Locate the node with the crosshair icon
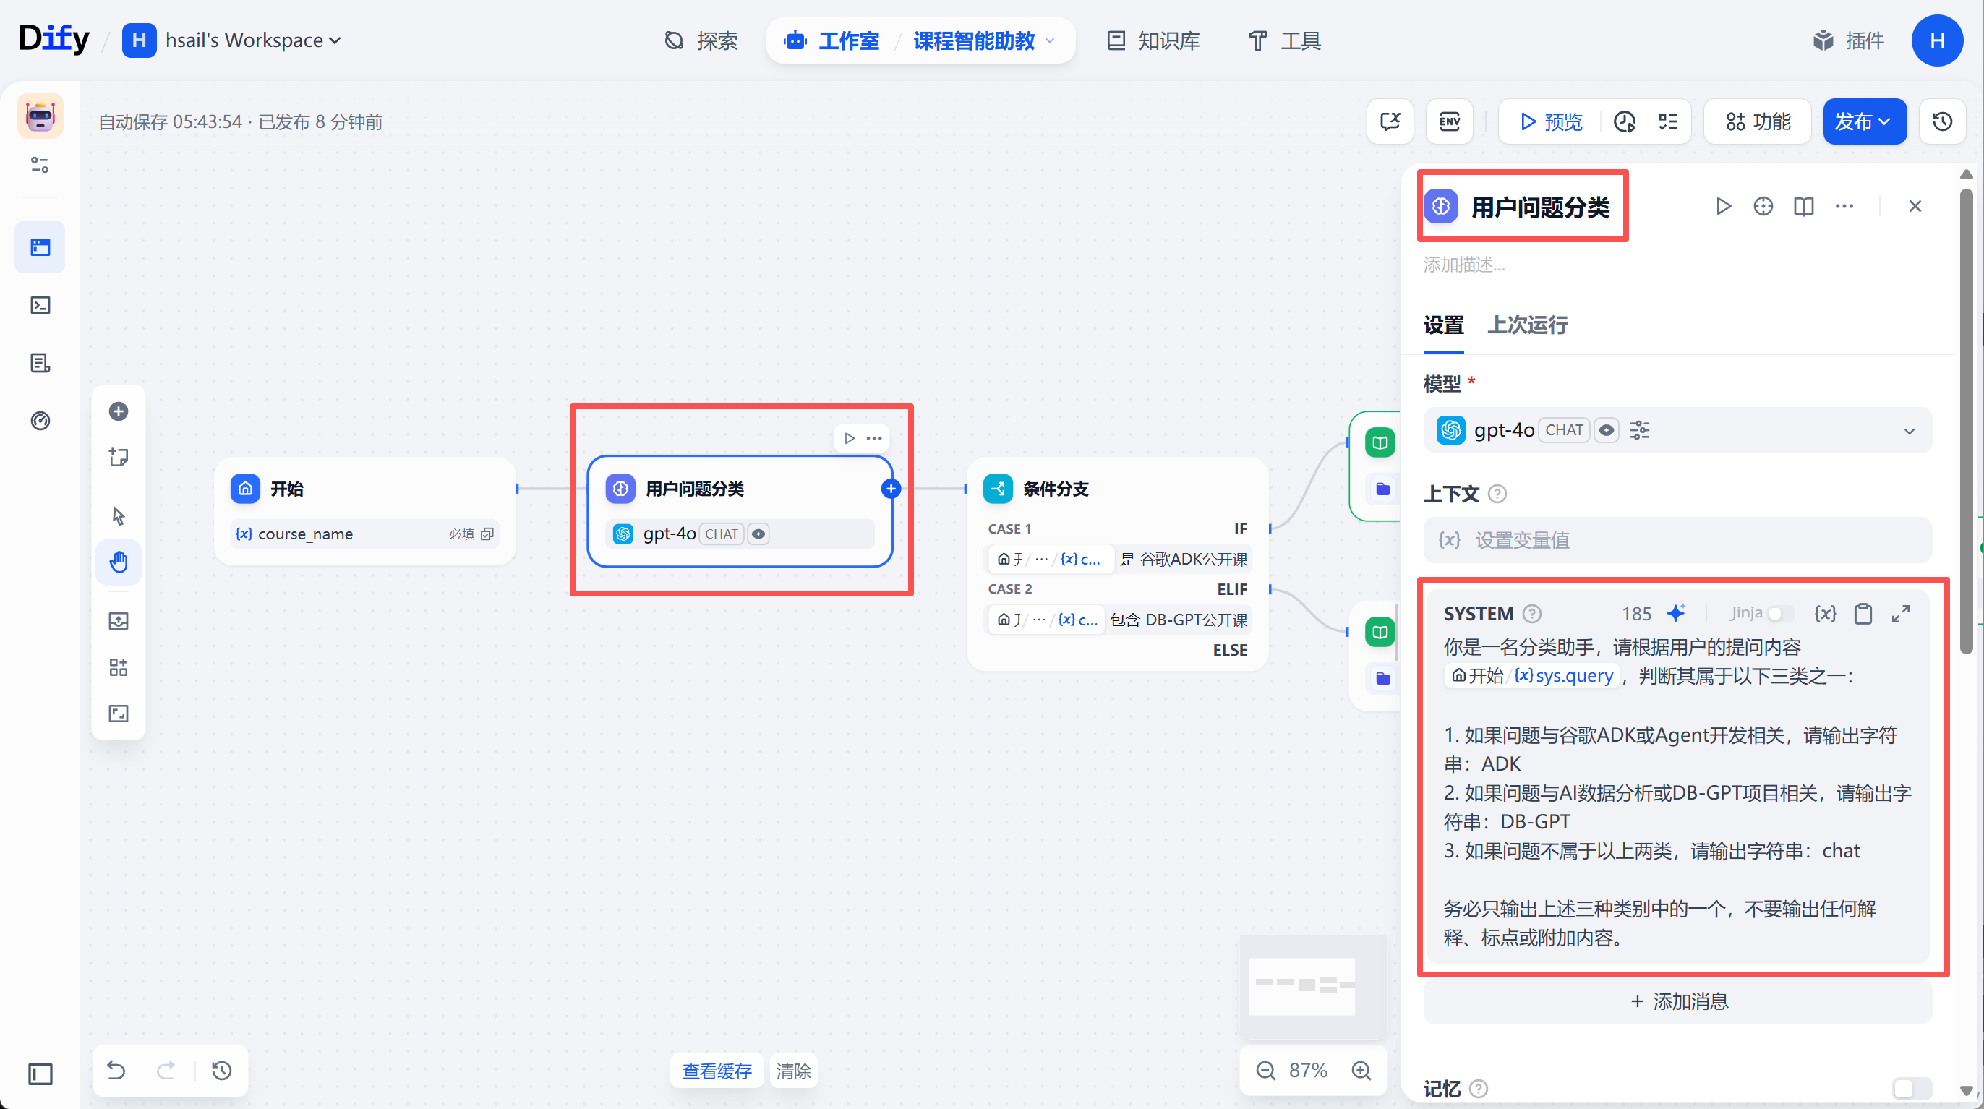The image size is (1984, 1109). click(1763, 206)
